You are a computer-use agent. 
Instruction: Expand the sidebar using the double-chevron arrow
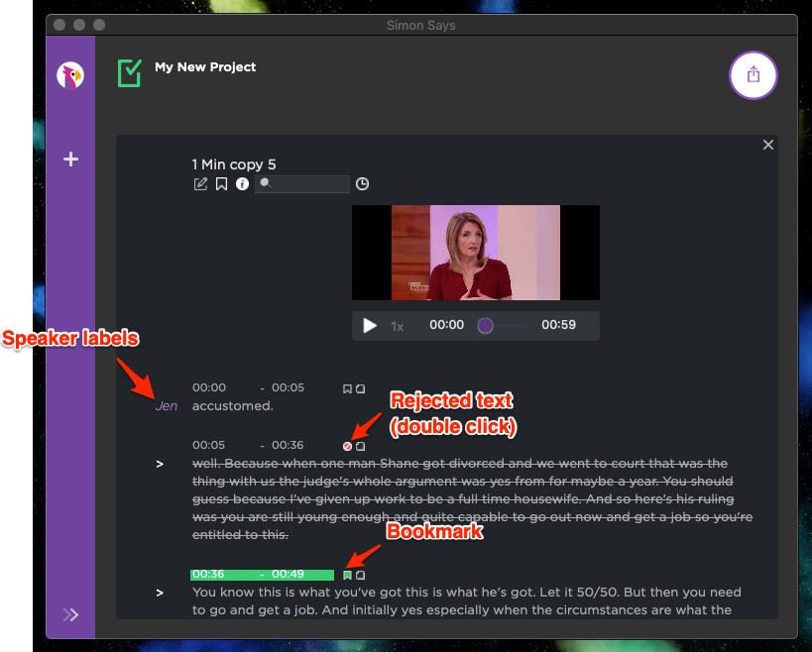pyautogui.click(x=69, y=614)
